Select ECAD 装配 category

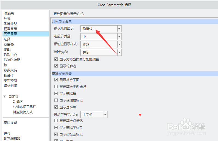pyautogui.click(x=12, y=60)
